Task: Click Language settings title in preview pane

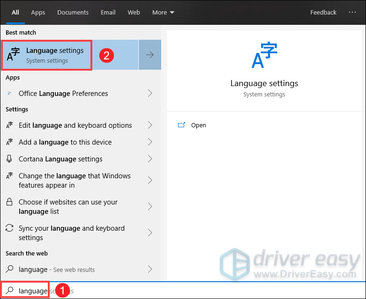Action: click(264, 83)
